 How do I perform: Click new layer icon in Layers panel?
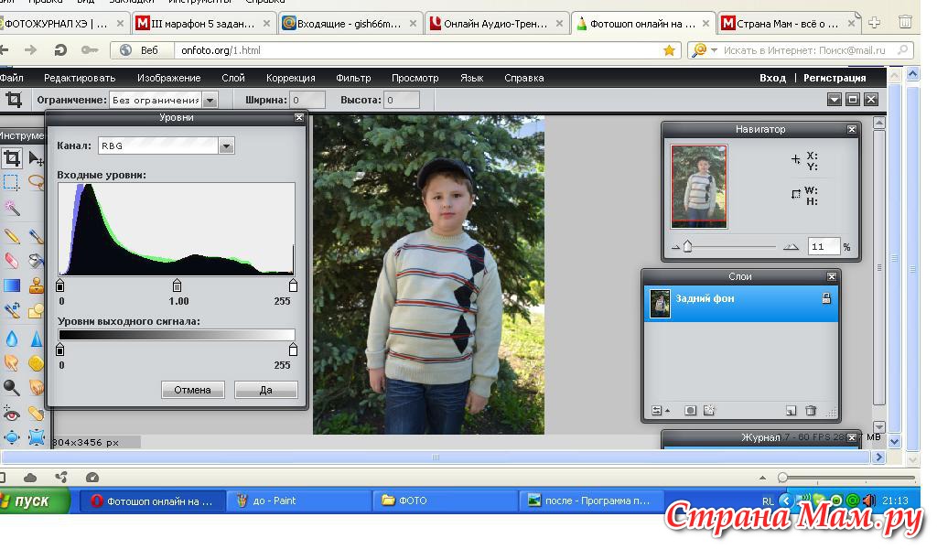click(791, 411)
